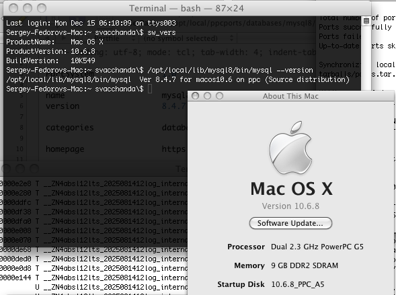The height and width of the screenshot is (295, 396).
Task: Click the 0000e0d8 T symbol row
Action: coord(93,268)
